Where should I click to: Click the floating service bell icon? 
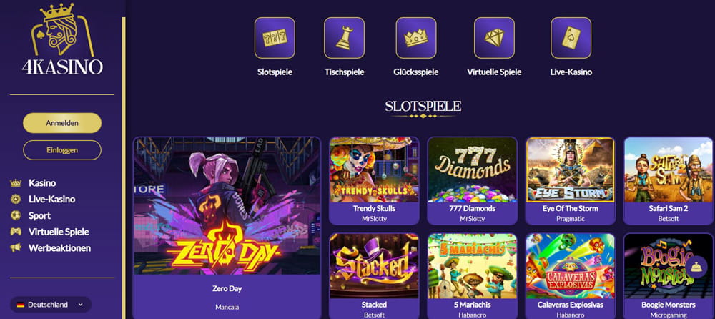point(696,268)
